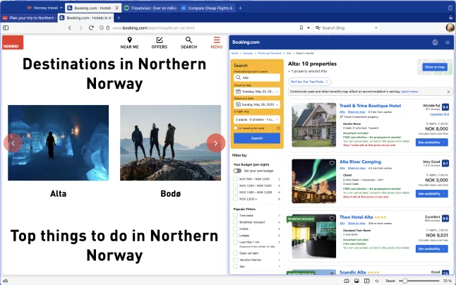This screenshot has height=285, width=456.
Task: Click the Alta ice cave thumbnail
Action: [58, 143]
